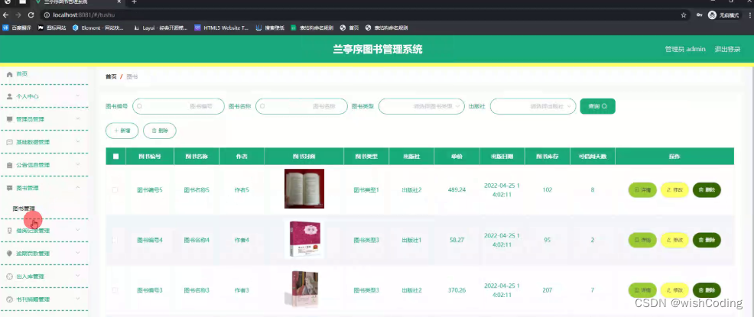Open the browser three-dot menu
The image size is (754, 317).
point(749,15)
